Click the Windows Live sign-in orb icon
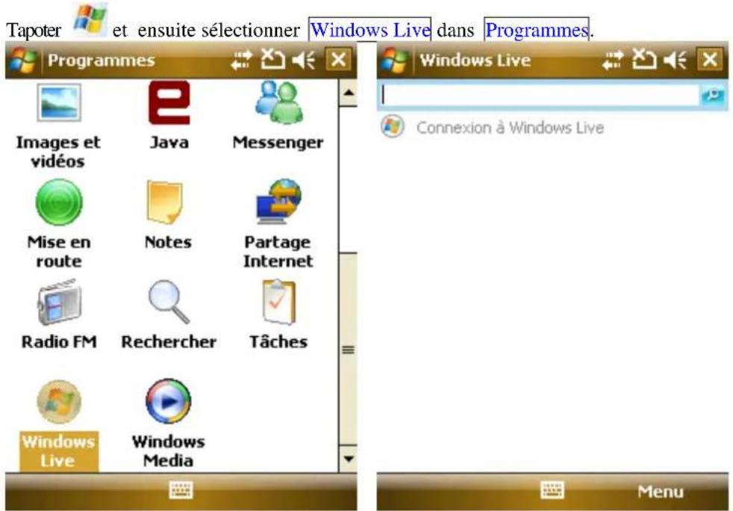The width and height of the screenshot is (733, 511). coord(392,127)
